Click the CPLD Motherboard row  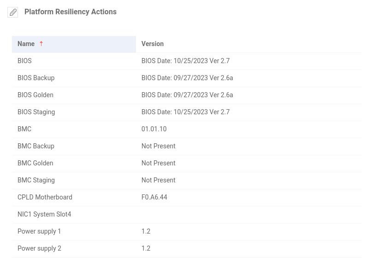point(45,197)
